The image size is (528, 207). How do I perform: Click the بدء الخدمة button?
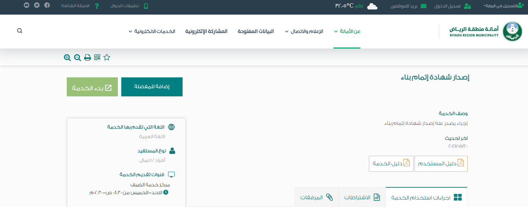point(92,87)
